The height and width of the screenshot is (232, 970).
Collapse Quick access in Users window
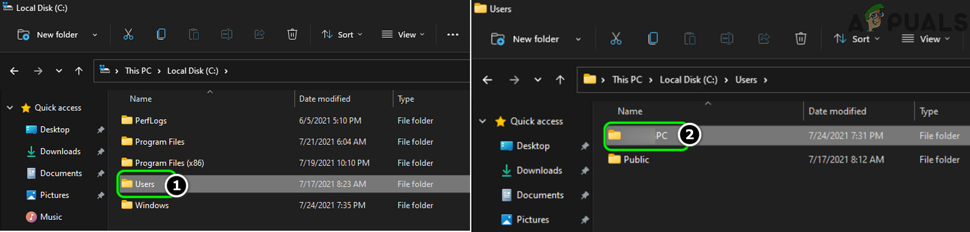(482, 121)
